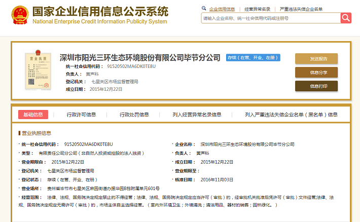
Task: Click the small magnifier beside 企业信用信息
Action: (204, 9)
